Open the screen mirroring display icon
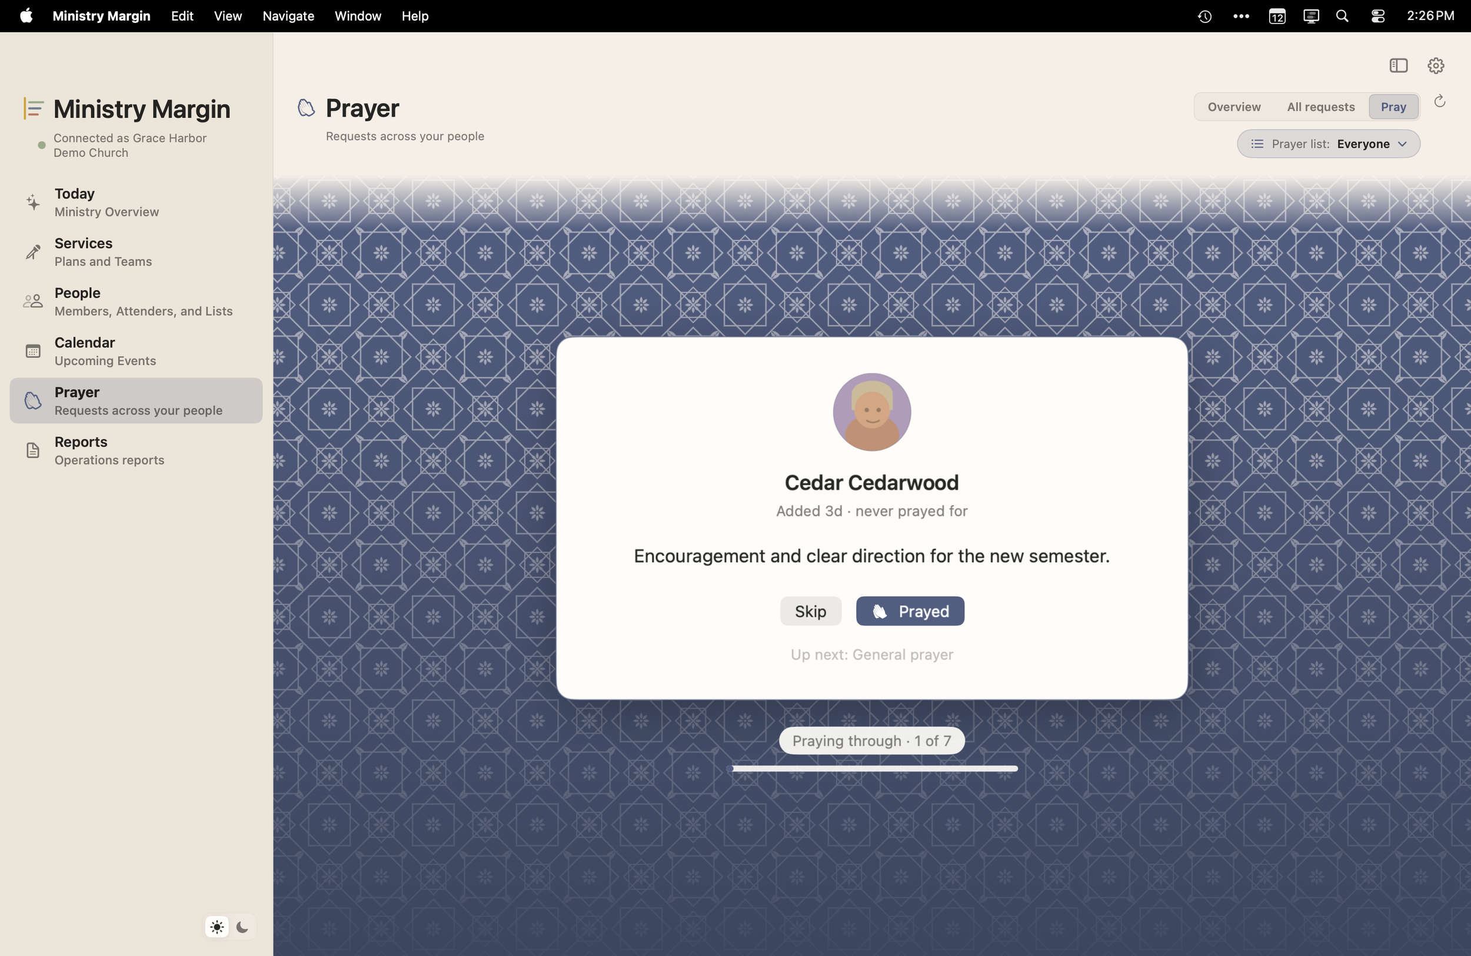The width and height of the screenshot is (1471, 956). coord(1311,16)
